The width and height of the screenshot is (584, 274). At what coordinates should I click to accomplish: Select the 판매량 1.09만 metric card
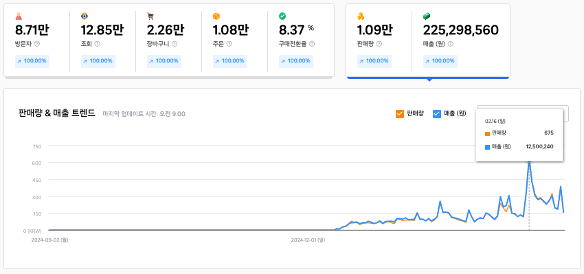tap(379, 41)
